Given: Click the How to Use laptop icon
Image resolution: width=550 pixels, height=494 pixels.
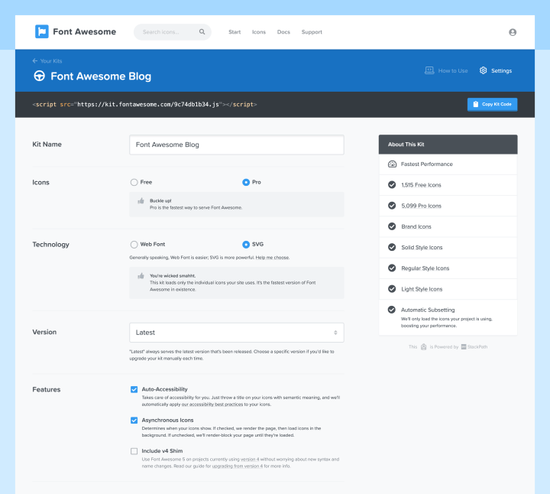Looking at the screenshot, I should [x=429, y=70].
